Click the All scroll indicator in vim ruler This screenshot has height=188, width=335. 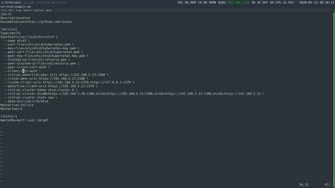click(x=328, y=184)
